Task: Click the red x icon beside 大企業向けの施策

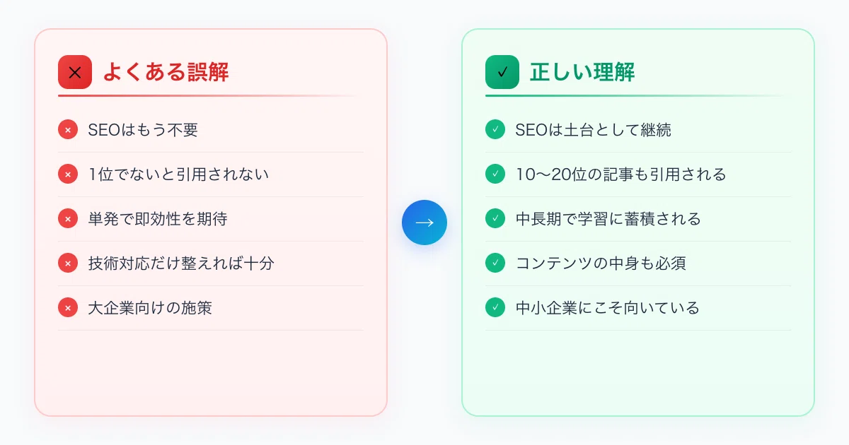Action: pyautogui.click(x=68, y=308)
